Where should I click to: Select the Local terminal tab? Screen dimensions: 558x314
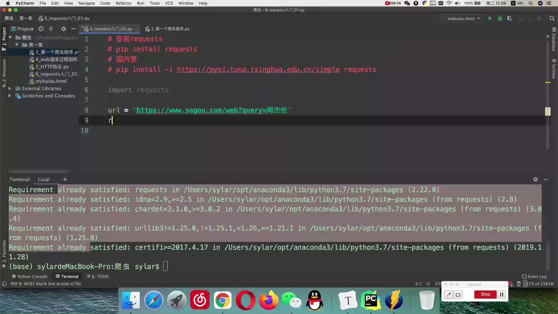(x=44, y=179)
